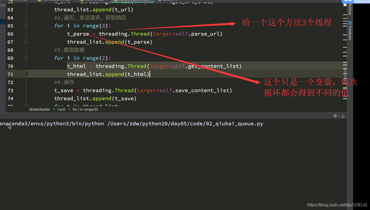Image resolution: width=370 pixels, height=210 pixels.
Task: Click the hide panel download-arrow icon
Action: pos(343,116)
